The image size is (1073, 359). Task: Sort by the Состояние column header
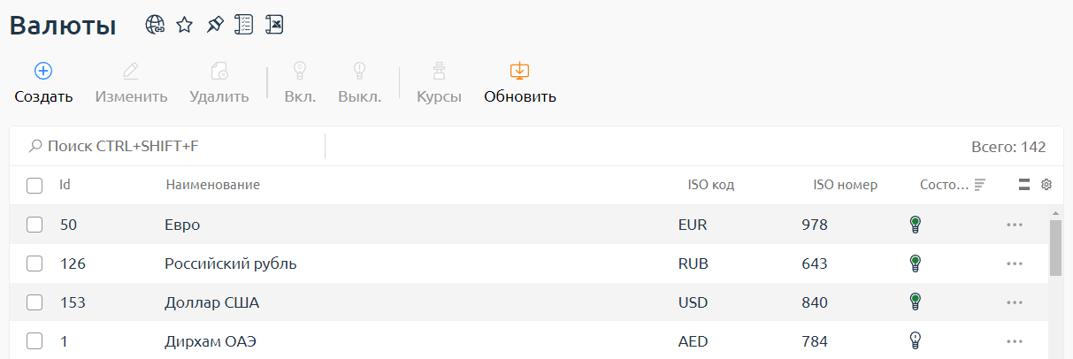click(945, 185)
